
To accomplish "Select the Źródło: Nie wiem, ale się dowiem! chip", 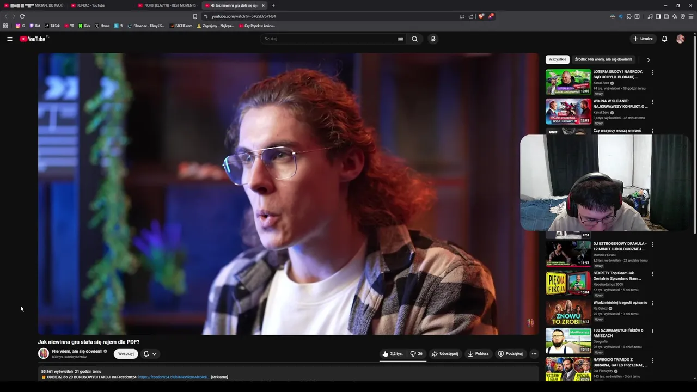I will [x=603, y=59].
